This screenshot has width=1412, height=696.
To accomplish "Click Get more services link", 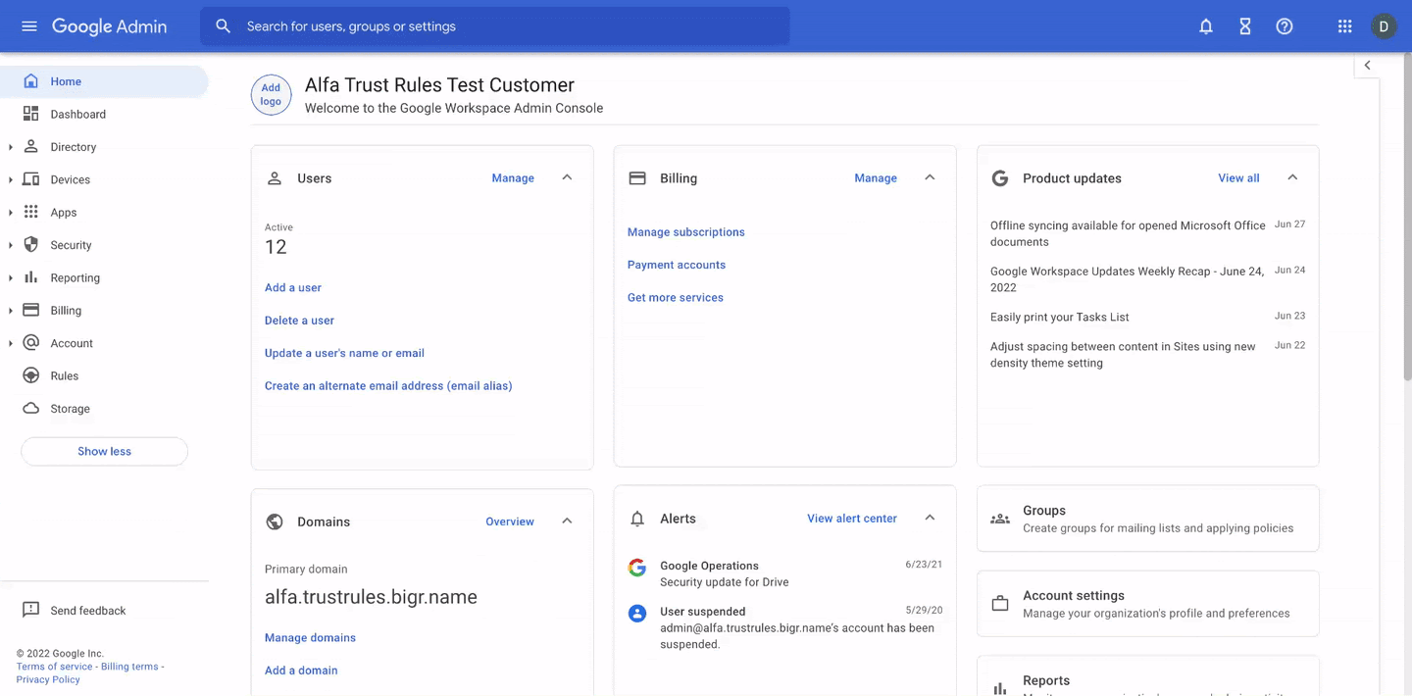I will 676,297.
